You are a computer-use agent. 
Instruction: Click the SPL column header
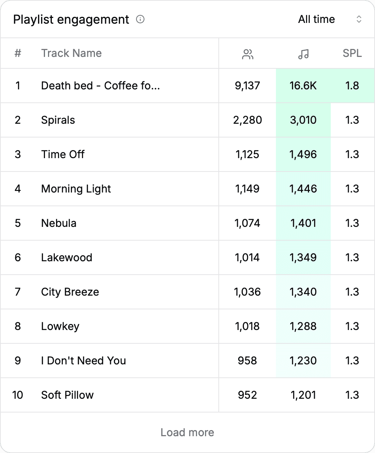352,53
